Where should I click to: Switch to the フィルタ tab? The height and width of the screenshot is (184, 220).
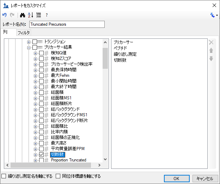pos(24,33)
